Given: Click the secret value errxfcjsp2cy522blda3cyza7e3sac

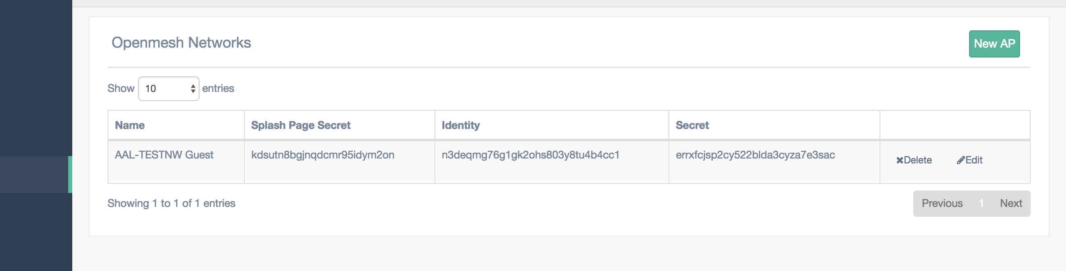Looking at the screenshot, I should [x=755, y=155].
